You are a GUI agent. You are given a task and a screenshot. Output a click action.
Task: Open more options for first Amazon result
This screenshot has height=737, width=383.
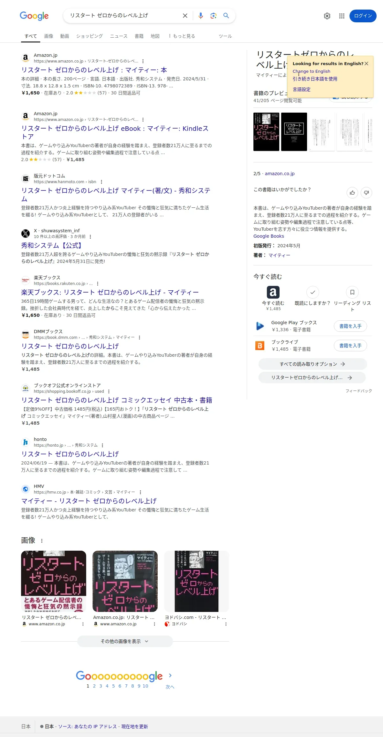pos(143,61)
